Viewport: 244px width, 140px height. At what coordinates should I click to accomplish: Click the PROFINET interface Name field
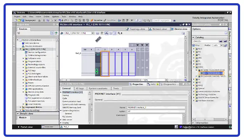156,107
